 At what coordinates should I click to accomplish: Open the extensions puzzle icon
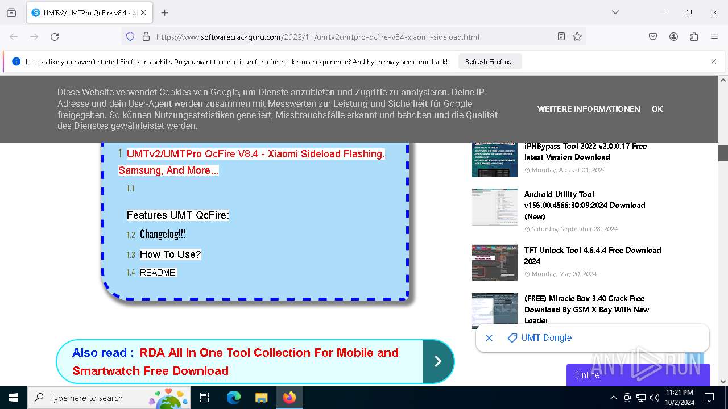694,36
